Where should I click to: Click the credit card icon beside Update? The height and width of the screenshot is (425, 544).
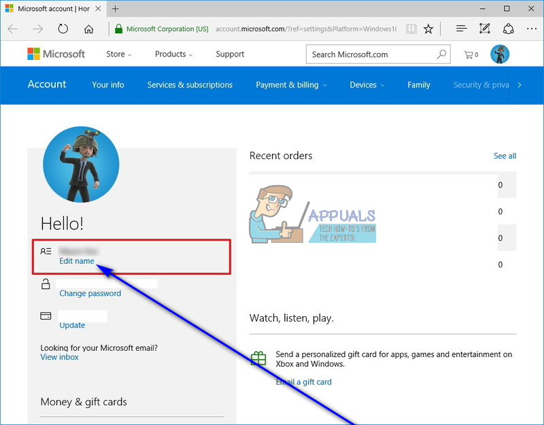click(x=46, y=316)
